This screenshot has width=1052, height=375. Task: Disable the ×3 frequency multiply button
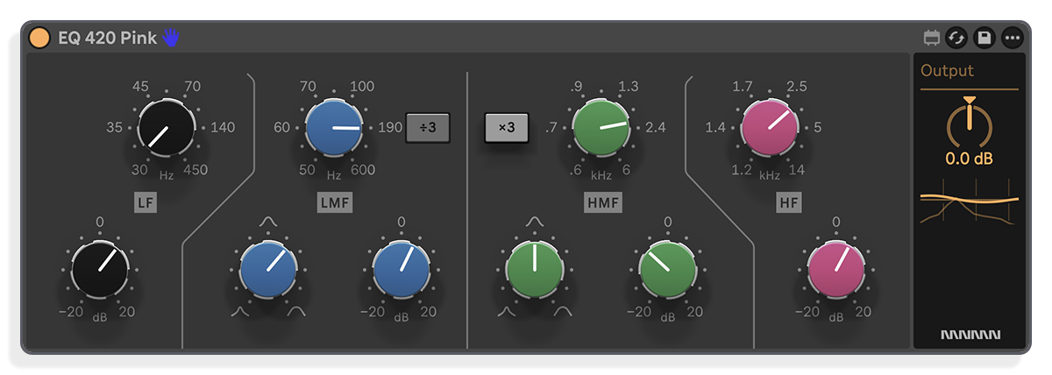[x=507, y=128]
